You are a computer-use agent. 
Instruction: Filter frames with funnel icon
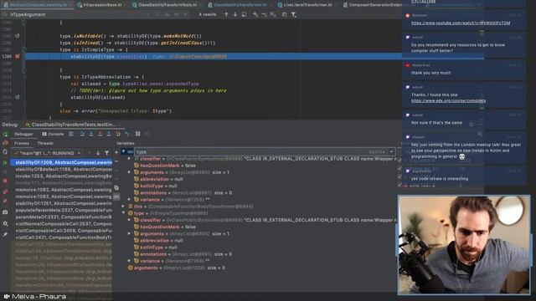click(106, 153)
